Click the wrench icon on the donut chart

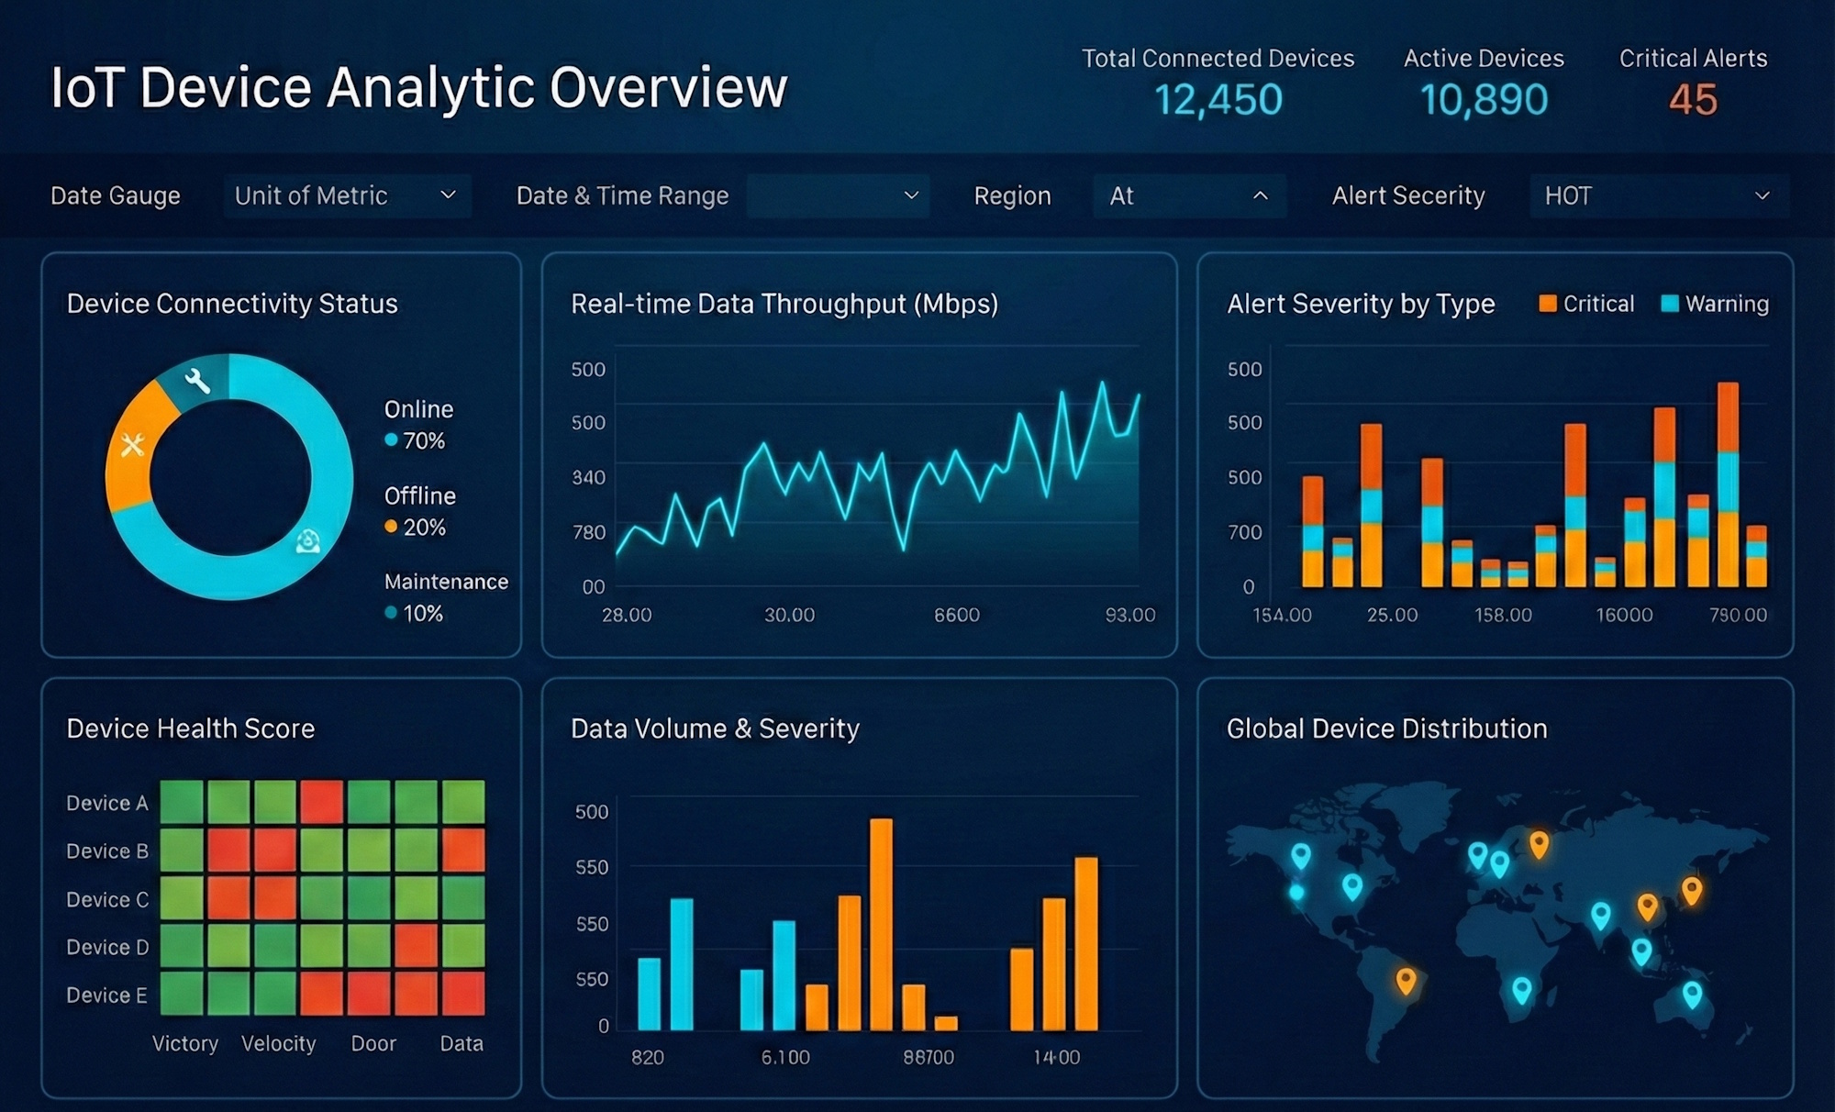coord(198,383)
